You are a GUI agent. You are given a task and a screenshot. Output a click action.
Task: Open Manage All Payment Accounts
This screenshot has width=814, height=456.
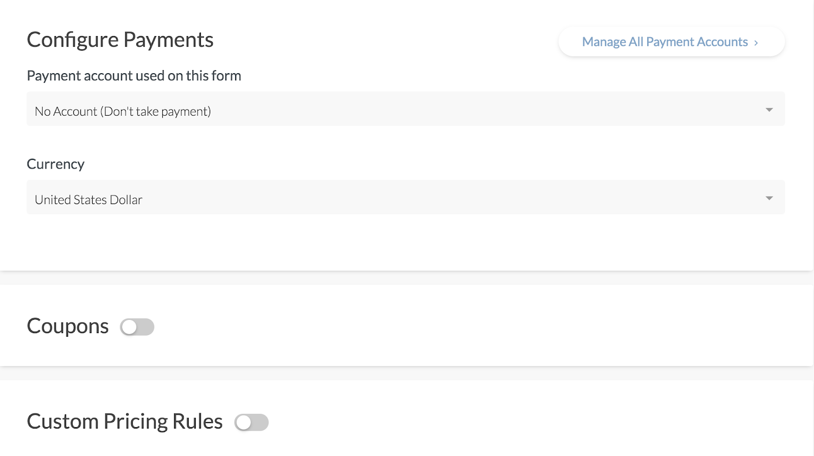[671, 42]
